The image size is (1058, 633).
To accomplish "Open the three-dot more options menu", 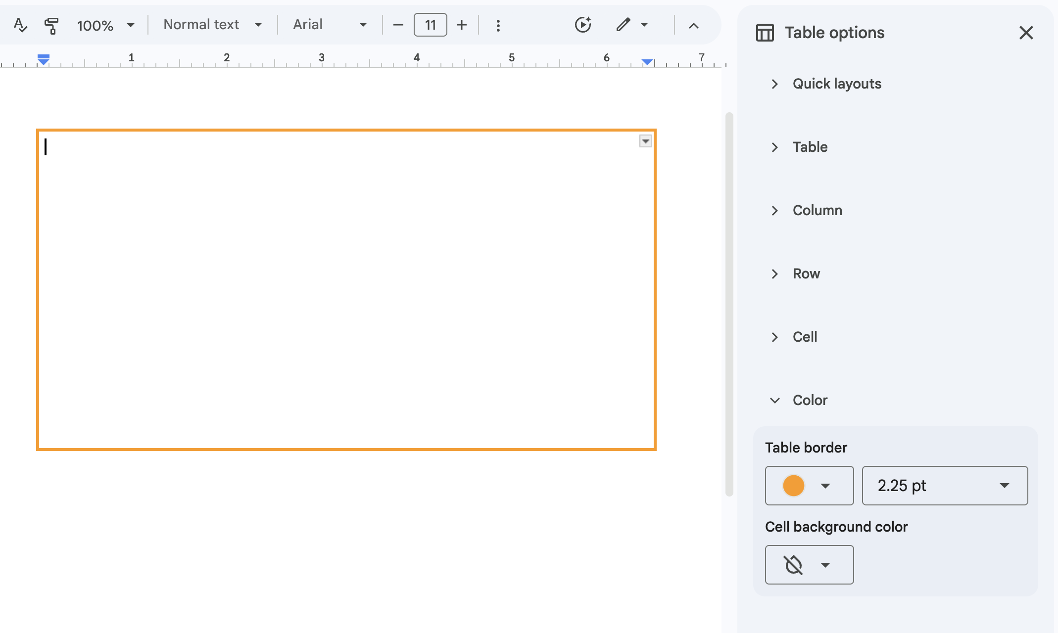I will pyautogui.click(x=498, y=25).
